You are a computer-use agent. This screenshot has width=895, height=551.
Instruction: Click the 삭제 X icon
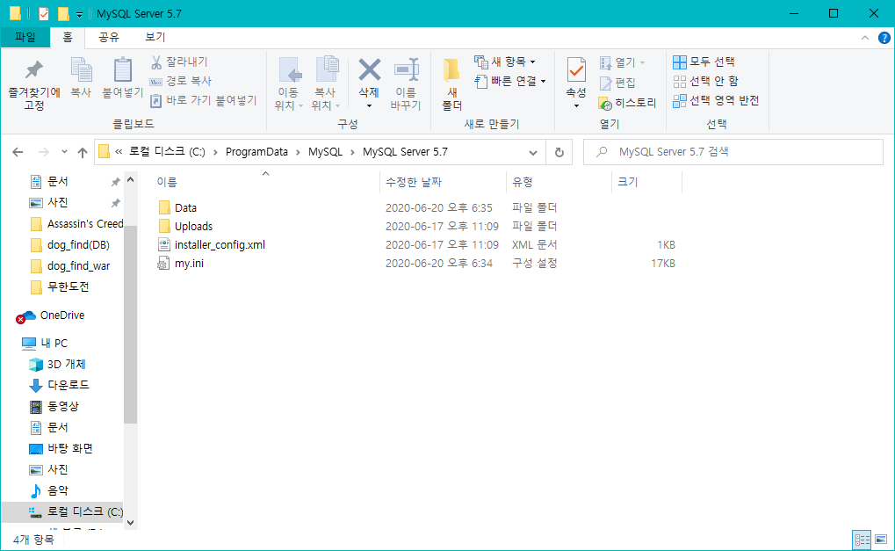tap(369, 70)
